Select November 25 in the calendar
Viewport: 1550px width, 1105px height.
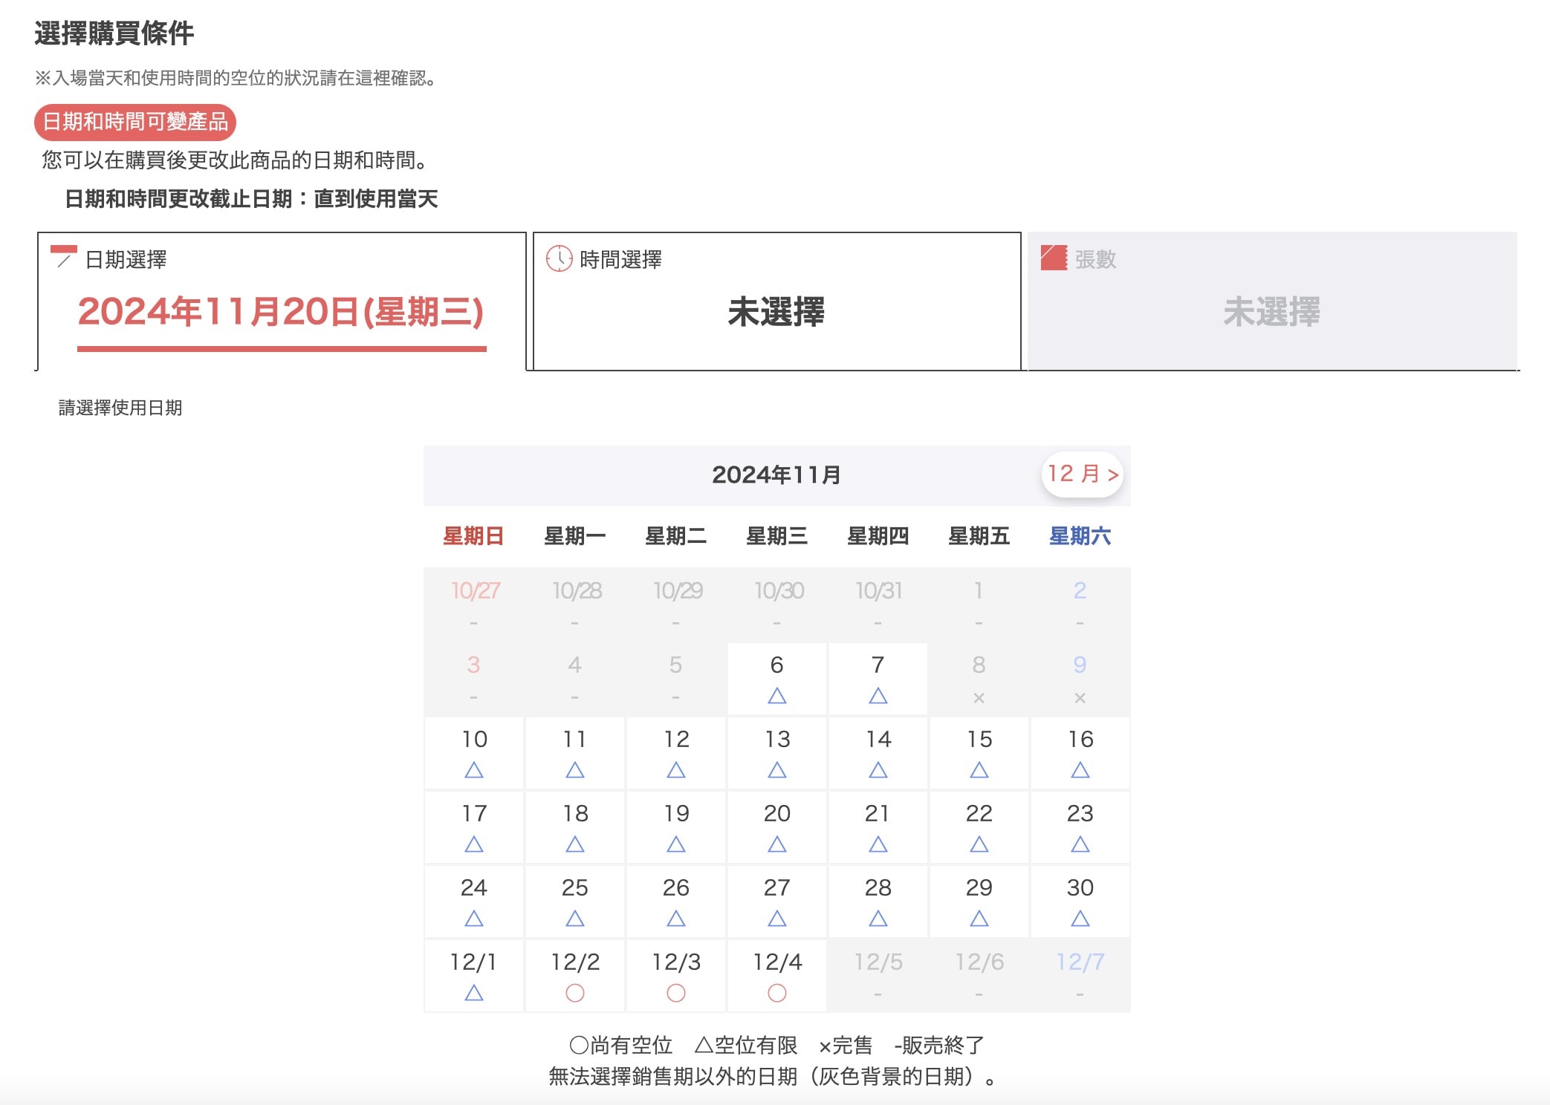click(x=574, y=900)
